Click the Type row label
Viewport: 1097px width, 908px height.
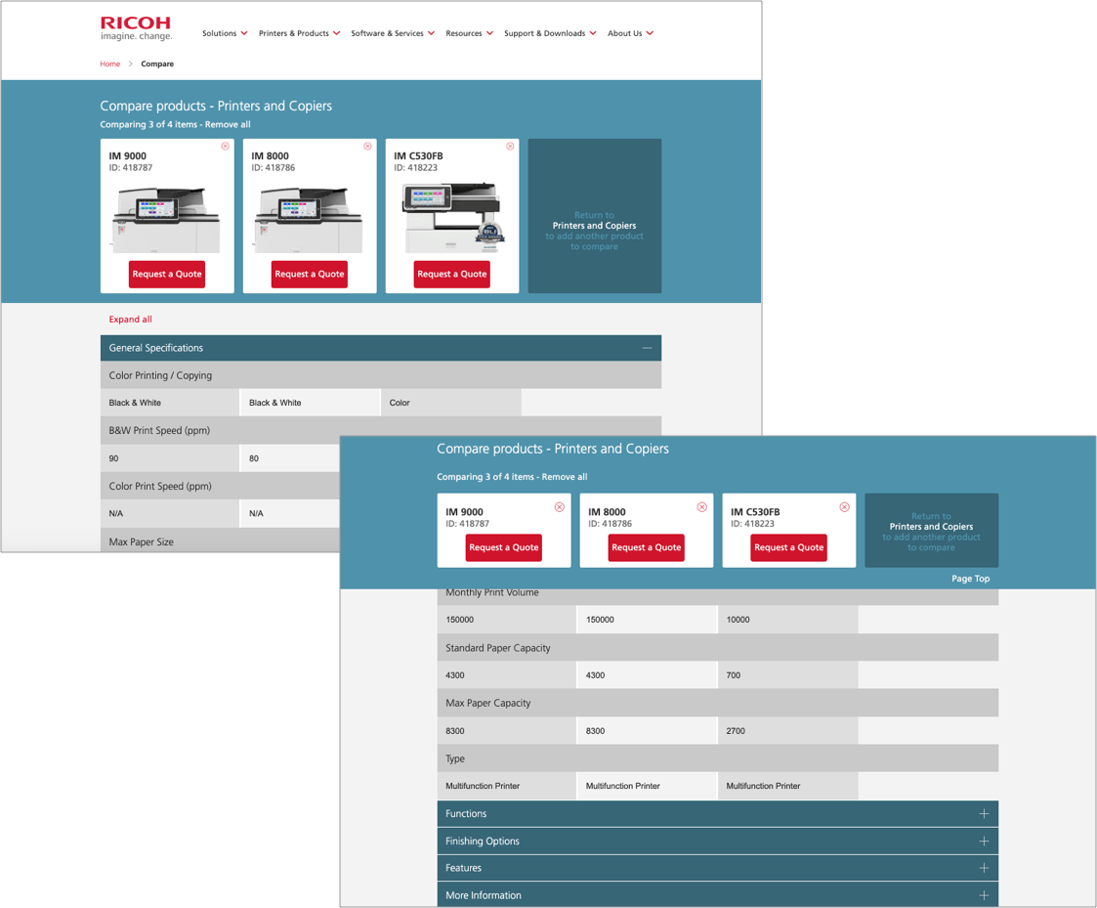click(x=455, y=758)
